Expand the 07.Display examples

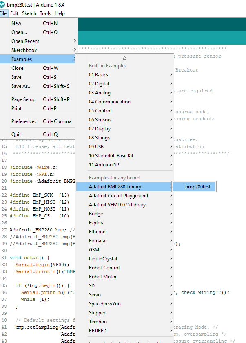(x=125, y=128)
